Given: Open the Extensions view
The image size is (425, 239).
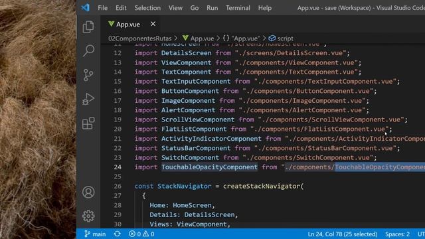Looking at the screenshot, I should (x=88, y=123).
